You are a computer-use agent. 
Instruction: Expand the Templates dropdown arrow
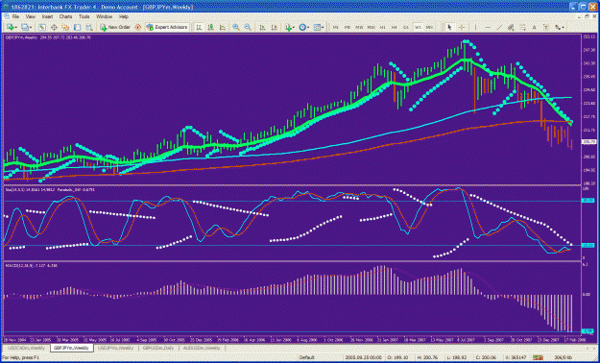pos(323,27)
